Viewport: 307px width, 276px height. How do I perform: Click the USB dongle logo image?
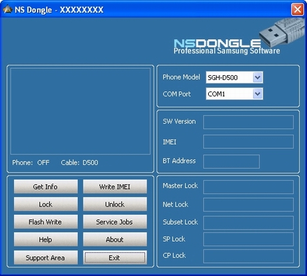(x=282, y=32)
